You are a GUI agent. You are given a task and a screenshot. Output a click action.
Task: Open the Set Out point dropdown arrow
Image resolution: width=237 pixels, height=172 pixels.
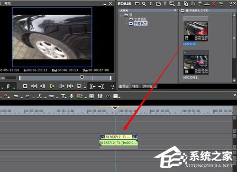[14, 88]
